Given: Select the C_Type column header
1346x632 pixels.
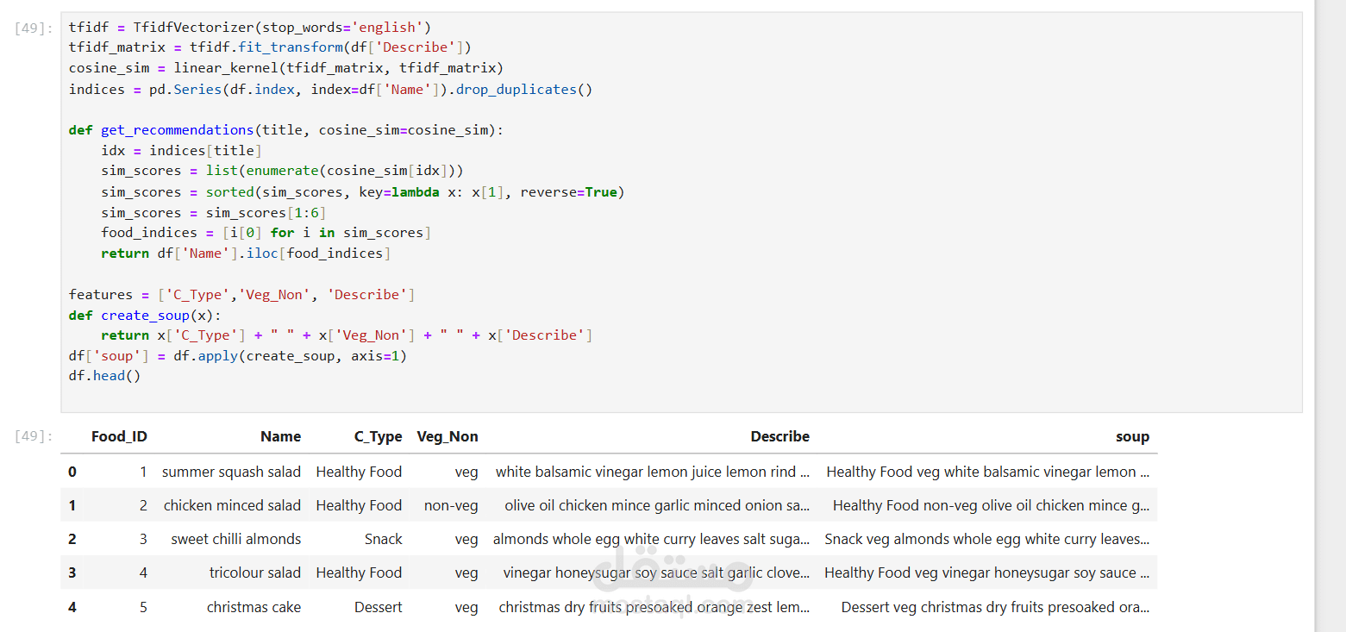Looking at the screenshot, I should pyautogui.click(x=378, y=436).
